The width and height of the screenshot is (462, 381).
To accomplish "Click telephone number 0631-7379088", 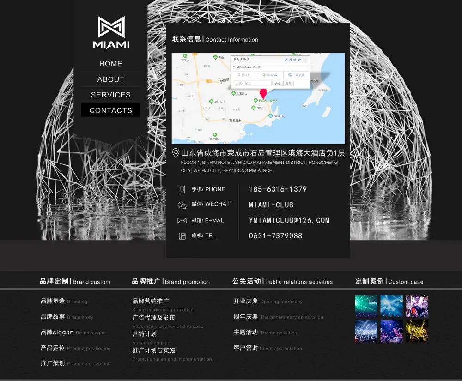I will click(x=275, y=236).
